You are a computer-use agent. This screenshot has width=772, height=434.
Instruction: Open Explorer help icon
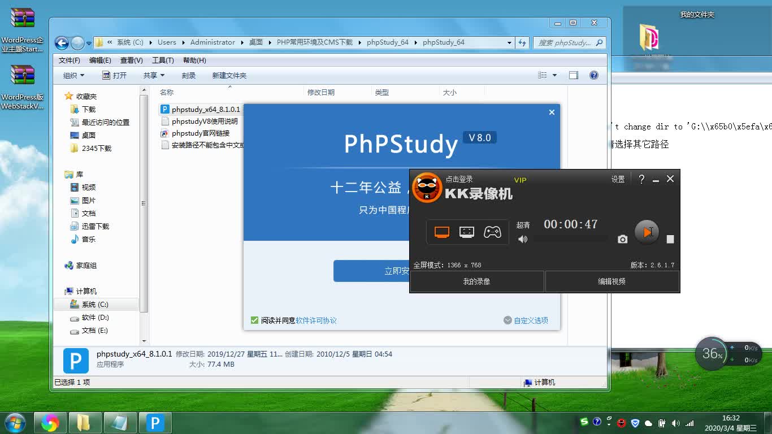click(594, 76)
